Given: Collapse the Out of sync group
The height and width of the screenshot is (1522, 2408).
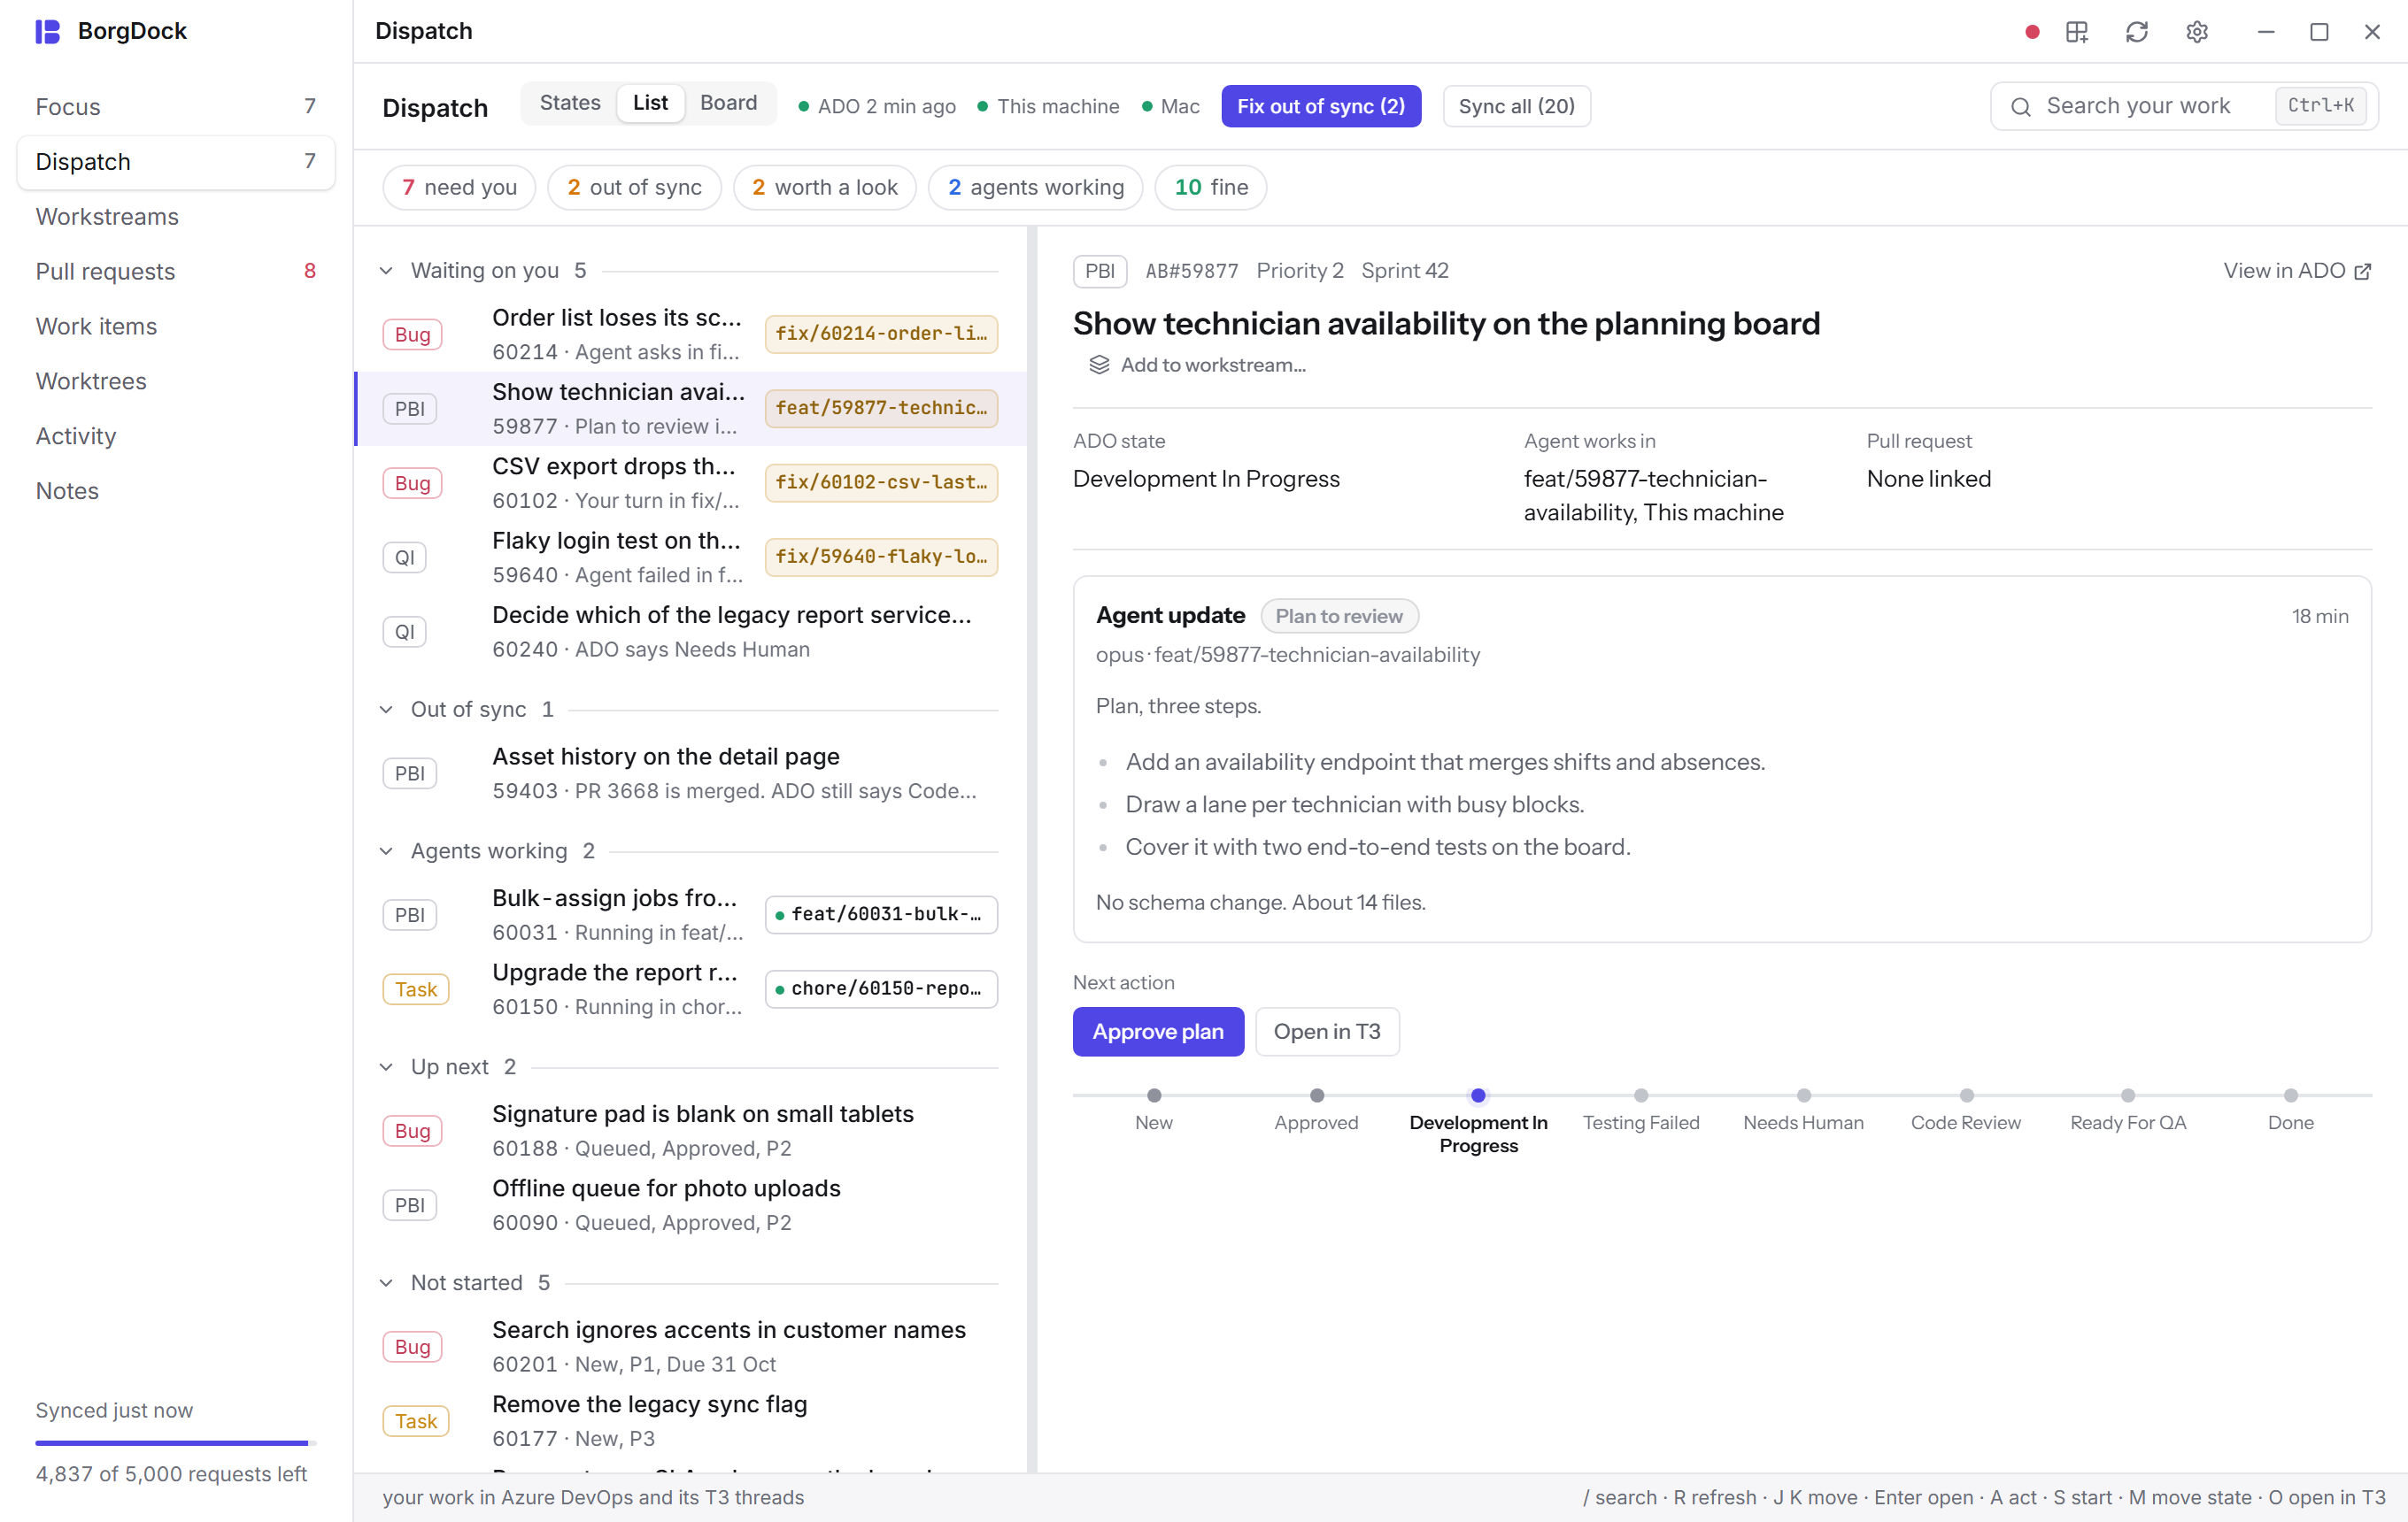Looking at the screenshot, I should tap(386, 710).
